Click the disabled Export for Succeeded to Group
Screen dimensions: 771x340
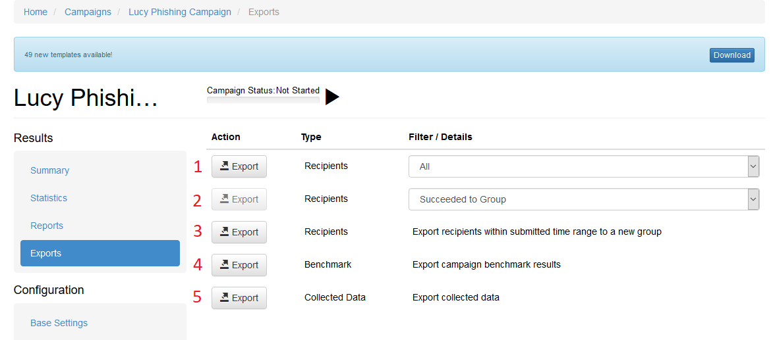(239, 199)
